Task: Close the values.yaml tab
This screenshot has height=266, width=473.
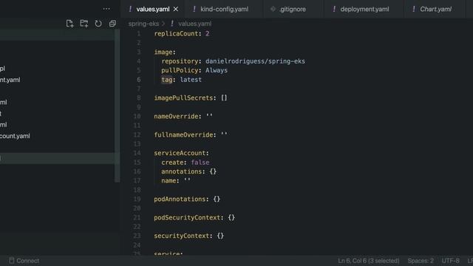Action: pos(176,10)
